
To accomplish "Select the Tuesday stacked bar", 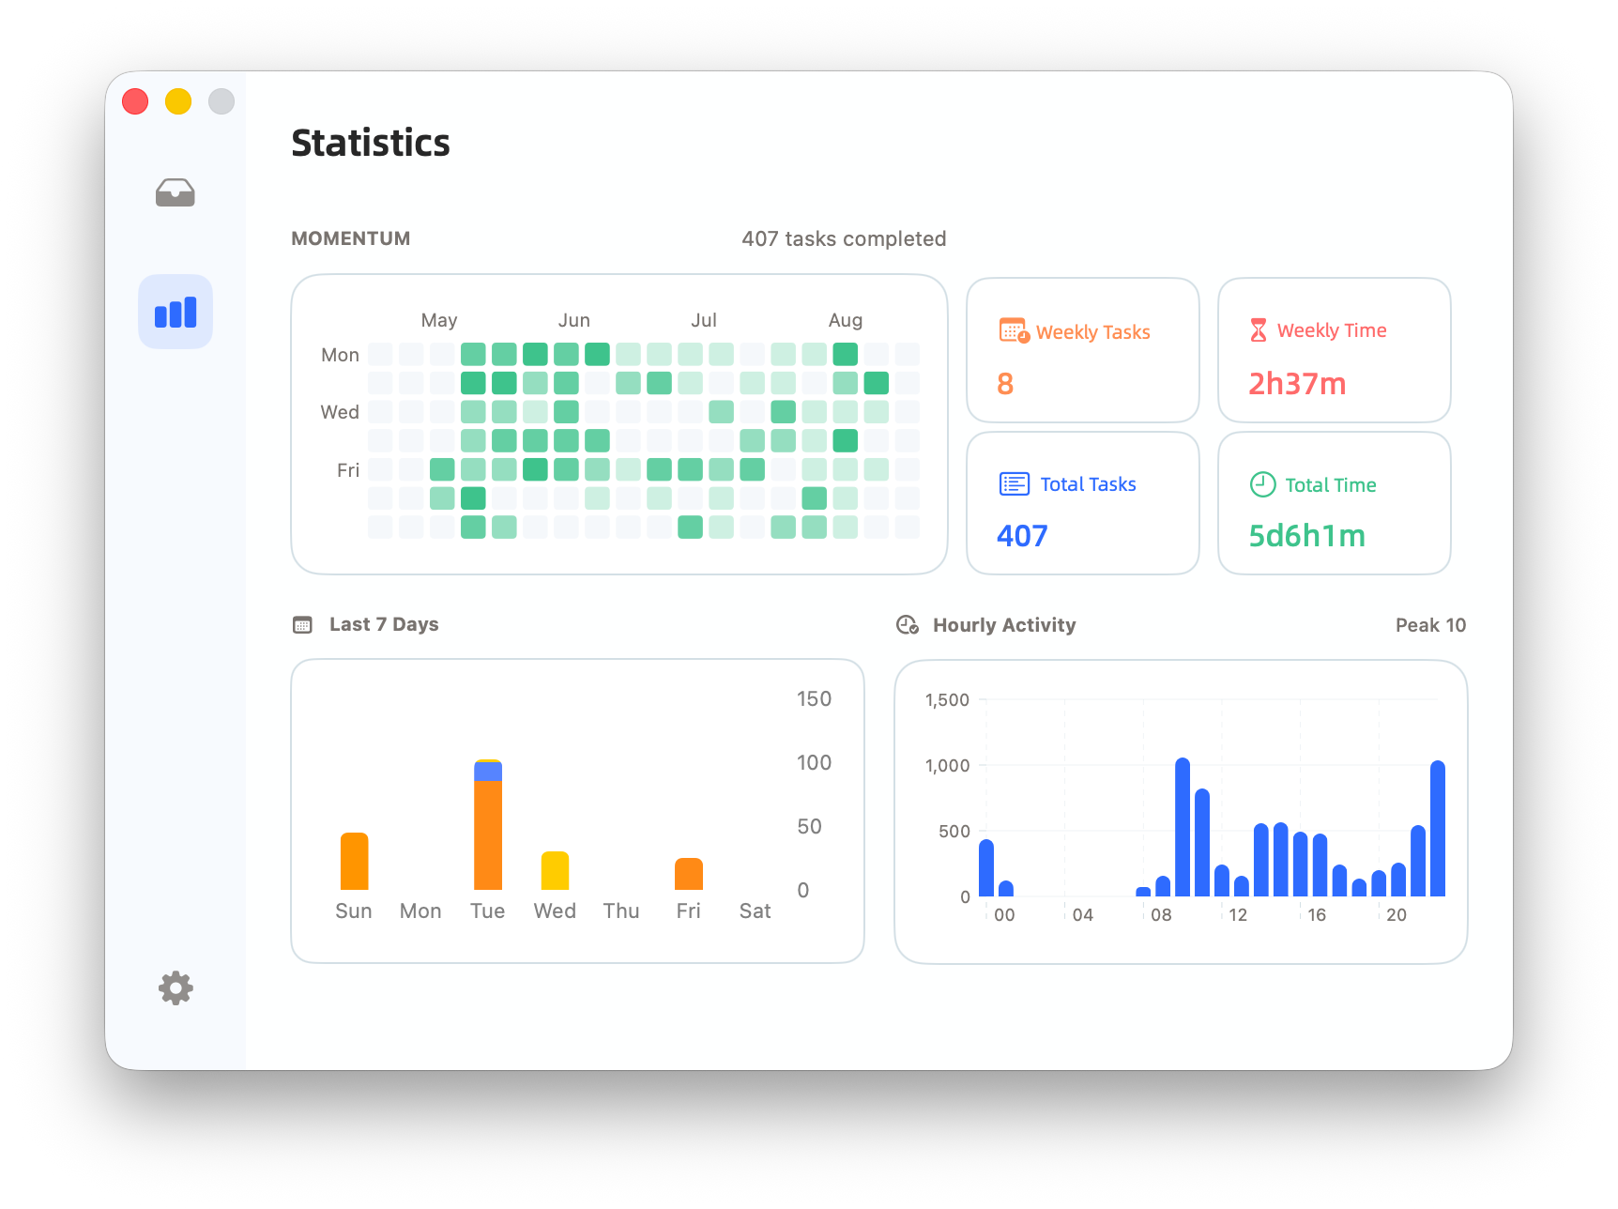I will [488, 824].
